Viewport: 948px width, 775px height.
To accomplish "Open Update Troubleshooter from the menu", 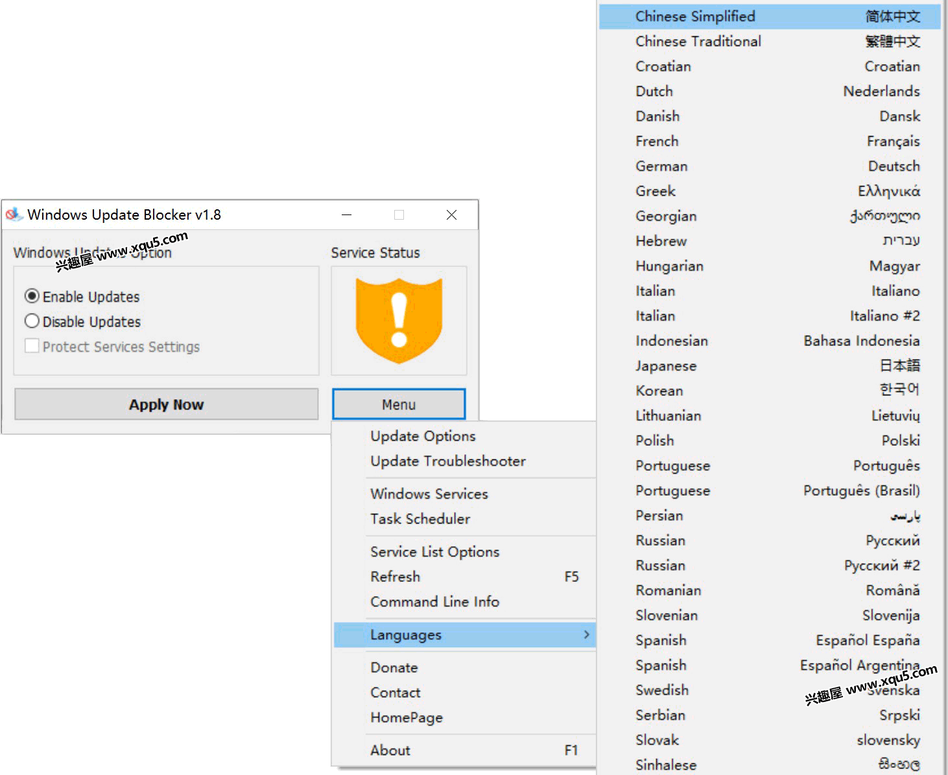I will point(464,461).
